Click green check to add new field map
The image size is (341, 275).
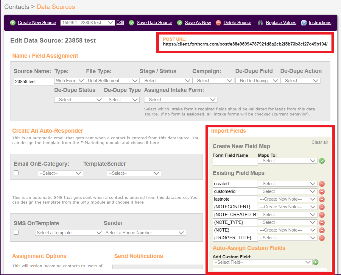coord(322,161)
